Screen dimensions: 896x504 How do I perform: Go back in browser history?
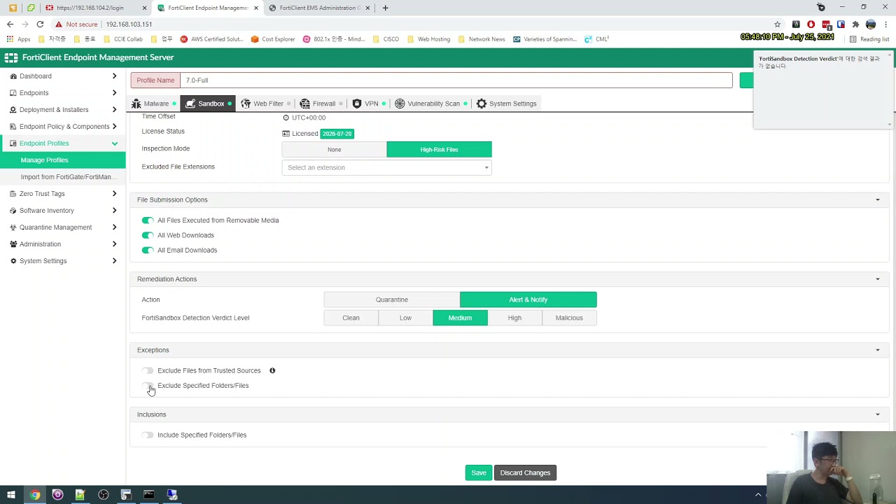[x=10, y=24]
